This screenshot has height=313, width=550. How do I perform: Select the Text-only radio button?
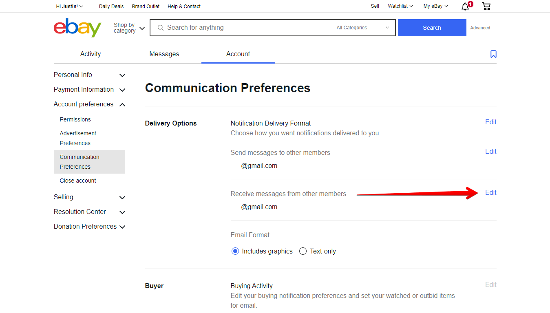303,251
